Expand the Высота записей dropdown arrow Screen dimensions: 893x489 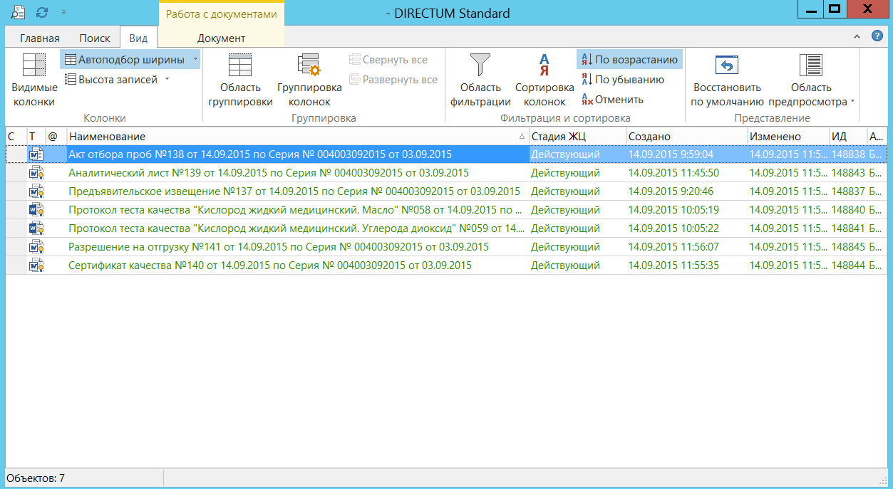pyautogui.click(x=167, y=80)
